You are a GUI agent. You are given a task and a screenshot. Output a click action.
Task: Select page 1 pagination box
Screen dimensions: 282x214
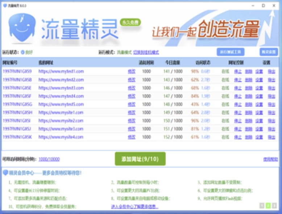click(262, 205)
